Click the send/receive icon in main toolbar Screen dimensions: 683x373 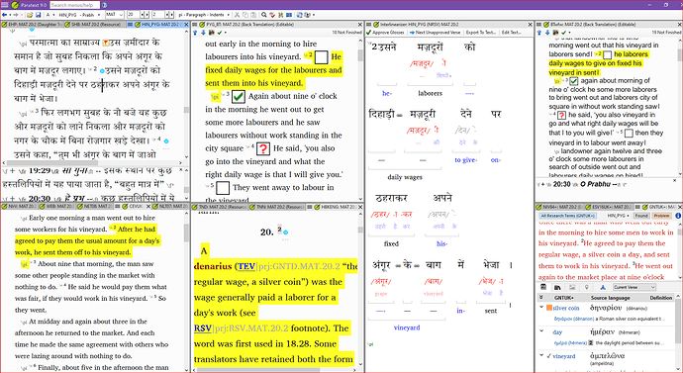coord(299,15)
